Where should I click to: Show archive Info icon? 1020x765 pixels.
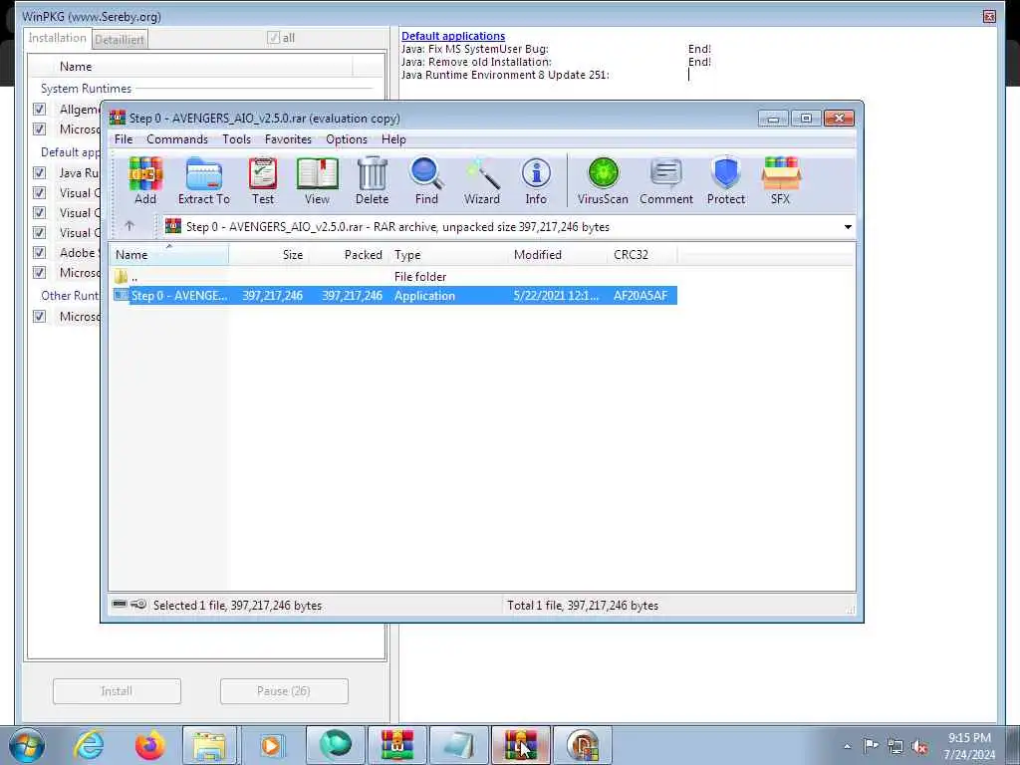pyautogui.click(x=536, y=181)
